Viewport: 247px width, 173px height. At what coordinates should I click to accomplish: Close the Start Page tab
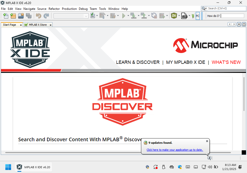(21, 25)
